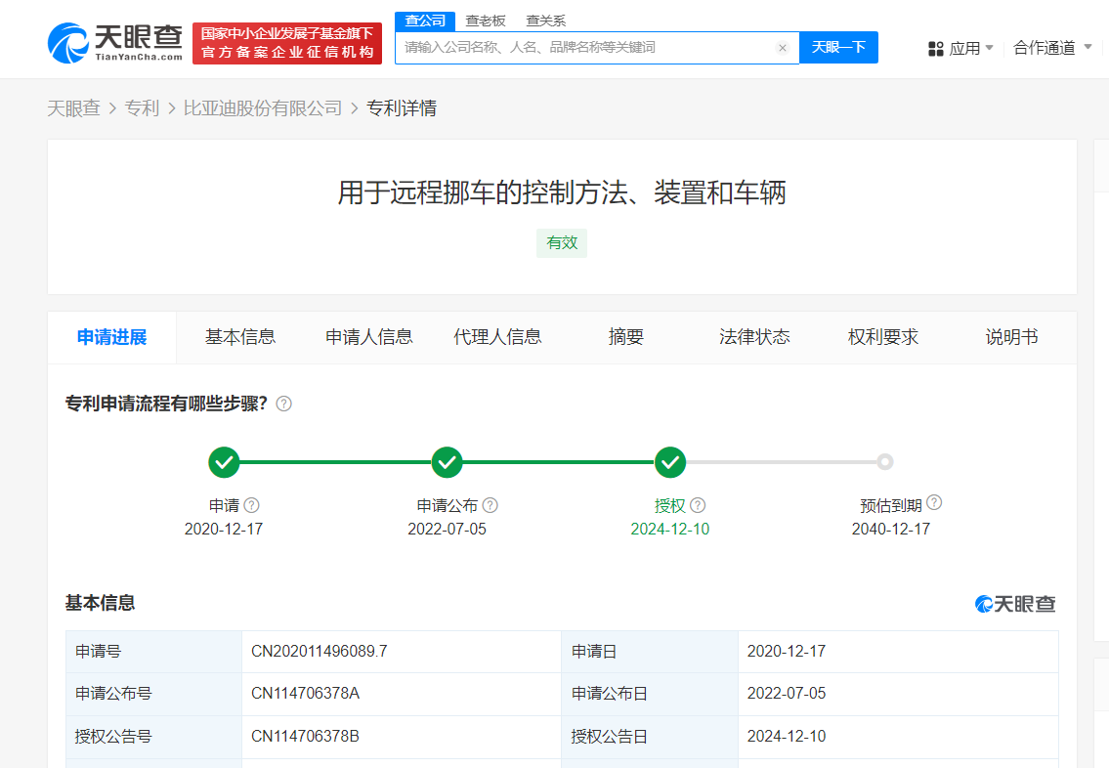Select the 查公司 search category
The height and width of the screenshot is (768, 1109).
(424, 20)
